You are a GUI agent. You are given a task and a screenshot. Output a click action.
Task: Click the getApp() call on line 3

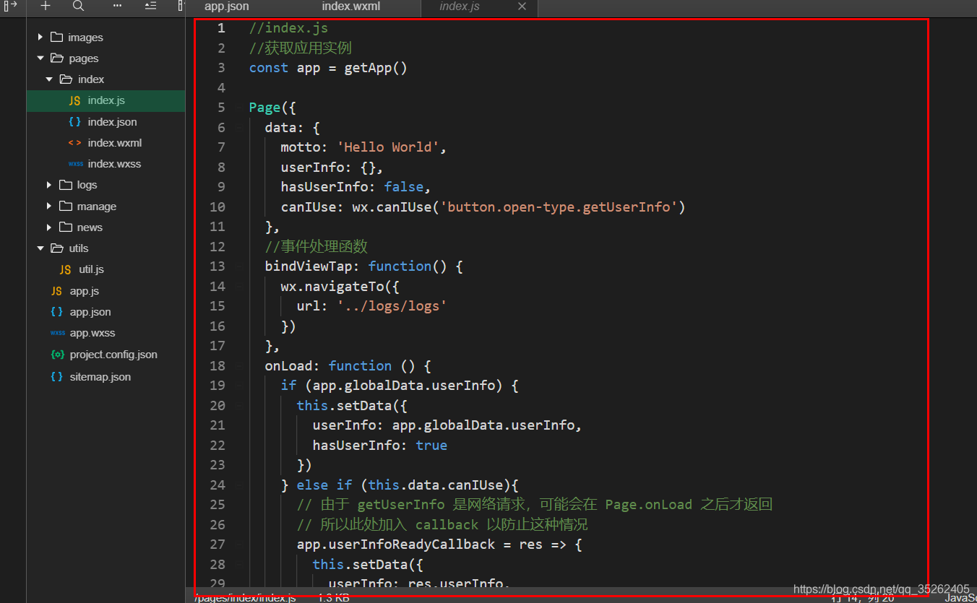pyautogui.click(x=376, y=68)
